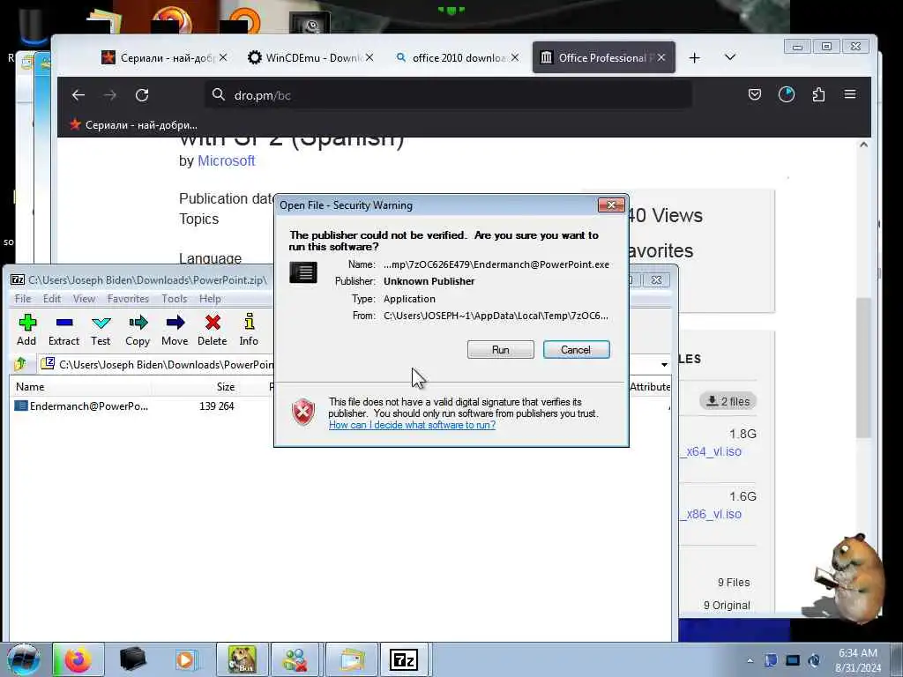The image size is (903, 677).
Task: Click the 7-Zip address path field
Action: (165, 364)
